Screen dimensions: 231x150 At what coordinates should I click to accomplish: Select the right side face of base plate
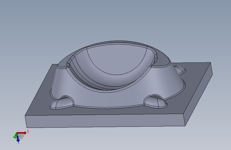click(198, 94)
